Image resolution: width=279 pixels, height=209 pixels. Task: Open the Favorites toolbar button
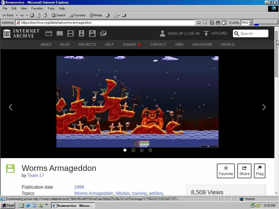77,15
